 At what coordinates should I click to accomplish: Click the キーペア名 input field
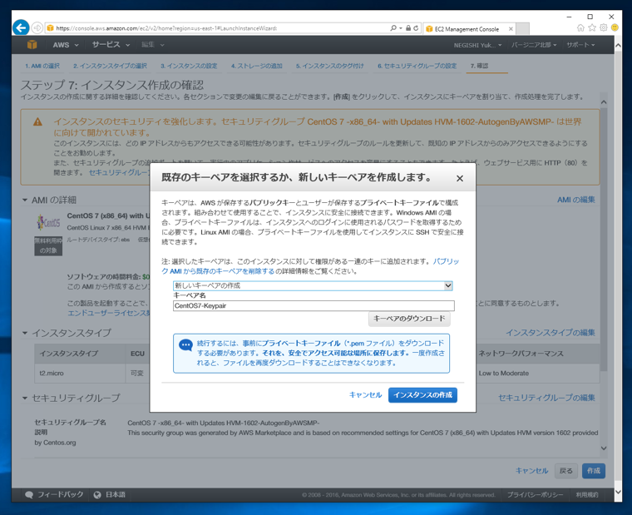pyautogui.click(x=314, y=305)
